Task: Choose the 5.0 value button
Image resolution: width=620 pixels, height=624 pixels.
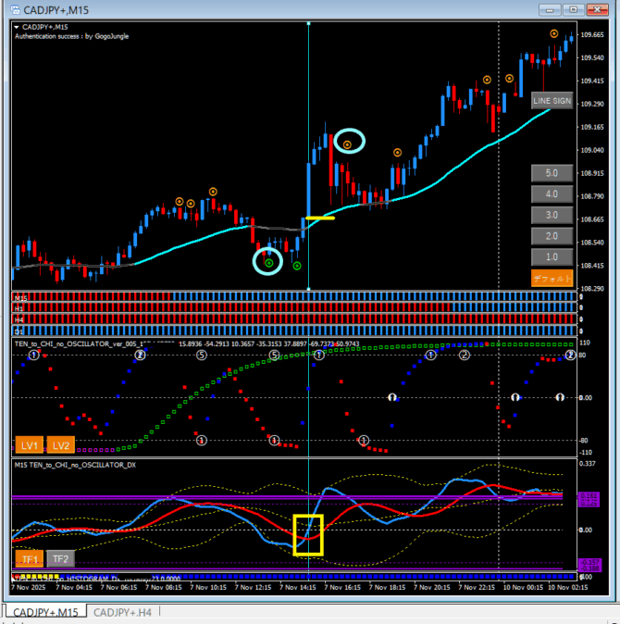Action: click(x=552, y=173)
